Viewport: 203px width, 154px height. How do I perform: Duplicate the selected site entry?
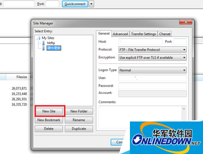(79, 129)
